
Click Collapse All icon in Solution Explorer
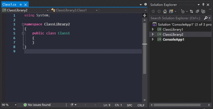coord(197,11)
